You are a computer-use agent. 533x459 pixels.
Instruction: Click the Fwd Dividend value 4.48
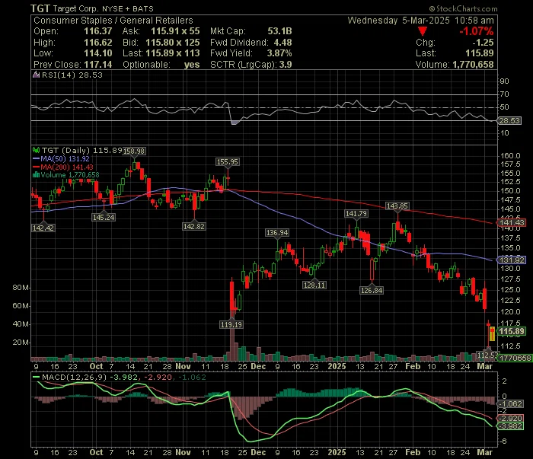(x=282, y=43)
